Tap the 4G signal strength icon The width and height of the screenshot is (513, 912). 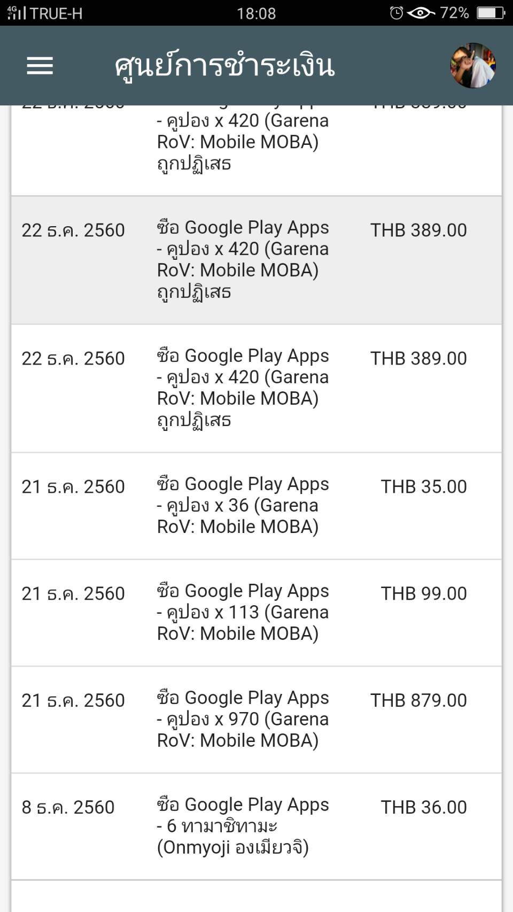[x=16, y=13]
